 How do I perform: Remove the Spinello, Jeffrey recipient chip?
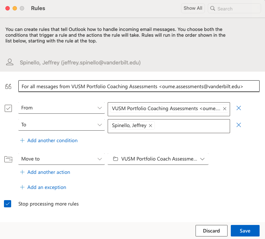151,126
